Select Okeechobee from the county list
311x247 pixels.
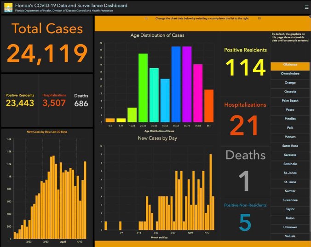[x=290, y=75]
